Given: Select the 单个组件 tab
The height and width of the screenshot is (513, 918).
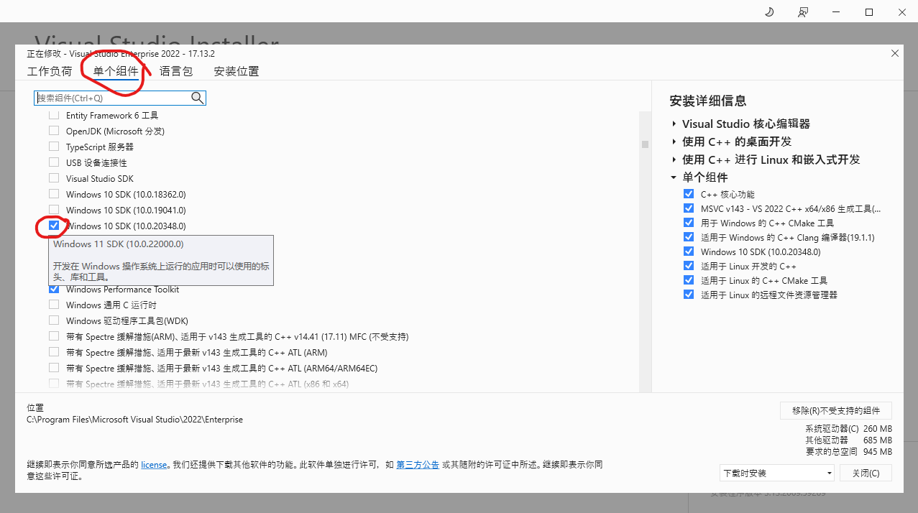Looking at the screenshot, I should point(116,71).
